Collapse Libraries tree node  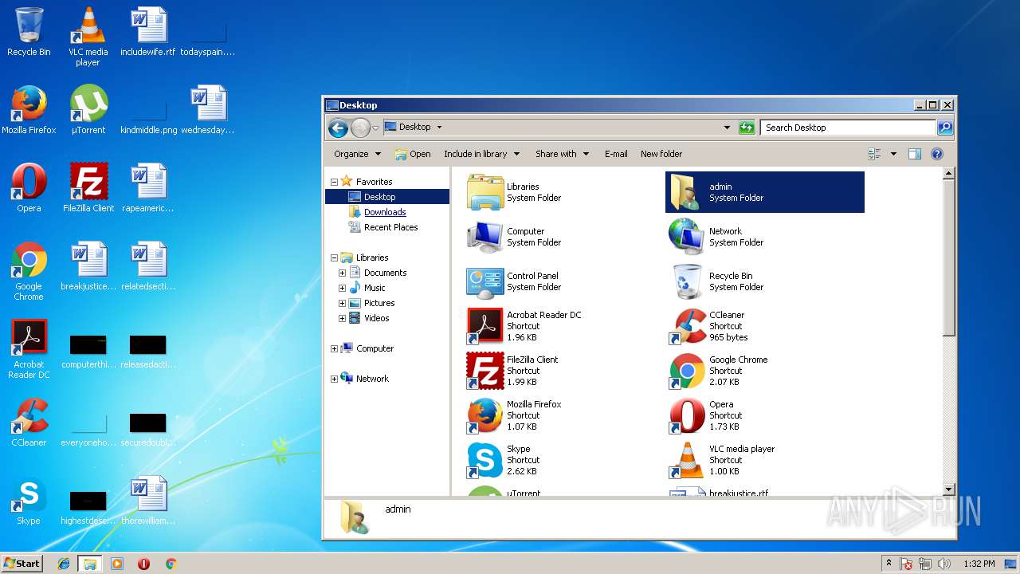pyautogui.click(x=334, y=258)
